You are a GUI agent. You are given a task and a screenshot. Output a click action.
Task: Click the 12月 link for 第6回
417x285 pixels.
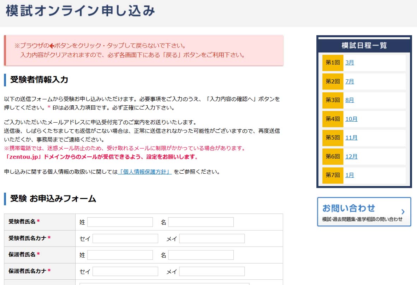(351, 156)
